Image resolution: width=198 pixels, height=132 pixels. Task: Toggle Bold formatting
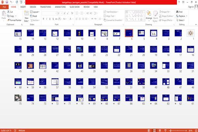pos(44,19)
